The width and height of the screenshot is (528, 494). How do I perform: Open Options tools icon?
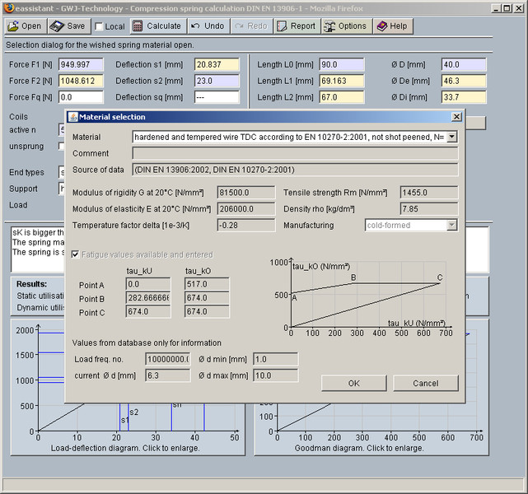[329, 26]
